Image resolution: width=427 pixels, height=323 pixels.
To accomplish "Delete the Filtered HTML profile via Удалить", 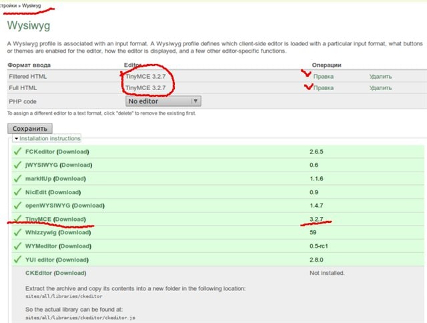I will [380, 77].
